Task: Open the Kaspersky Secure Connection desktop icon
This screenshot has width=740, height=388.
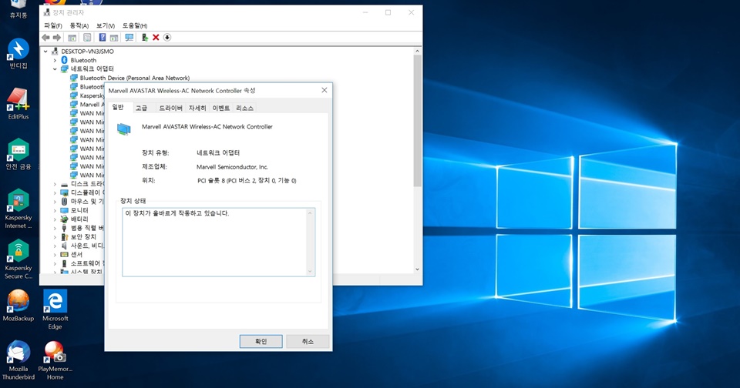Action: pyautogui.click(x=18, y=259)
